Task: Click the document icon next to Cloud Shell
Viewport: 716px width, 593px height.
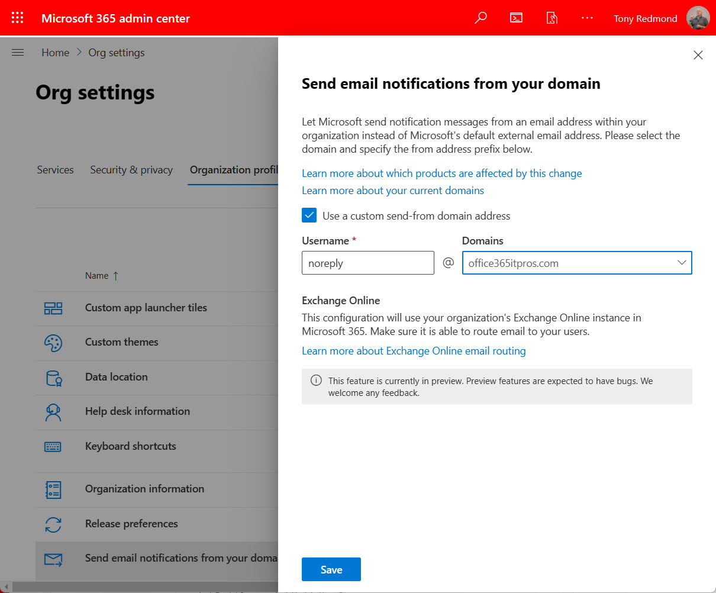Action: click(552, 18)
